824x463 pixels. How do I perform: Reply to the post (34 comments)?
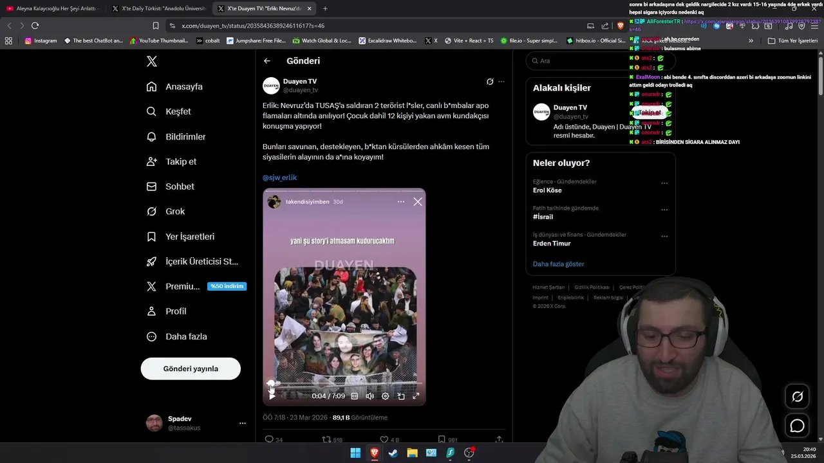(274, 440)
